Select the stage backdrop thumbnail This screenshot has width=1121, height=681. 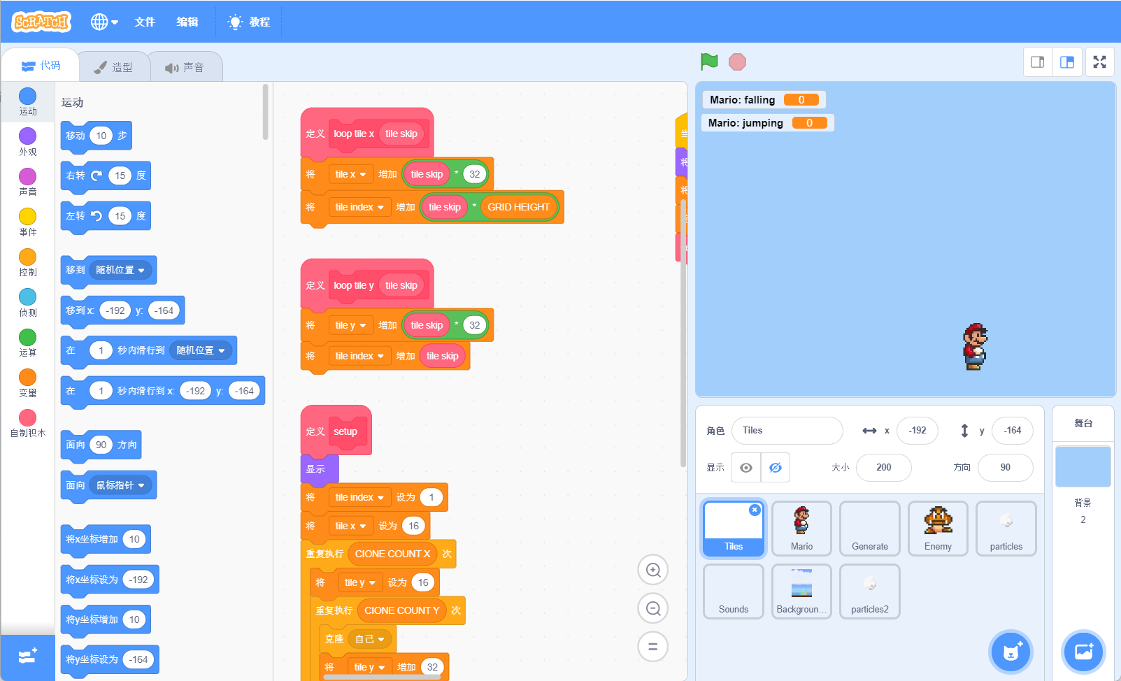1083,466
